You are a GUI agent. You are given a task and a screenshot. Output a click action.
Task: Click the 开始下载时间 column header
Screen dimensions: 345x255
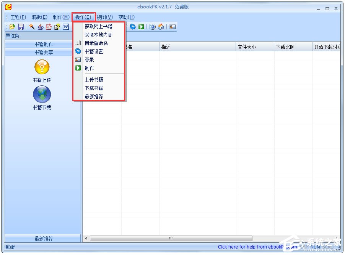point(326,47)
